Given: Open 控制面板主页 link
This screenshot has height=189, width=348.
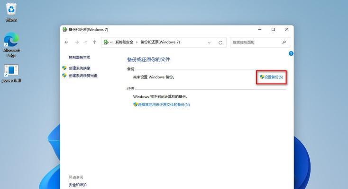Looking at the screenshot, I should point(80,57).
